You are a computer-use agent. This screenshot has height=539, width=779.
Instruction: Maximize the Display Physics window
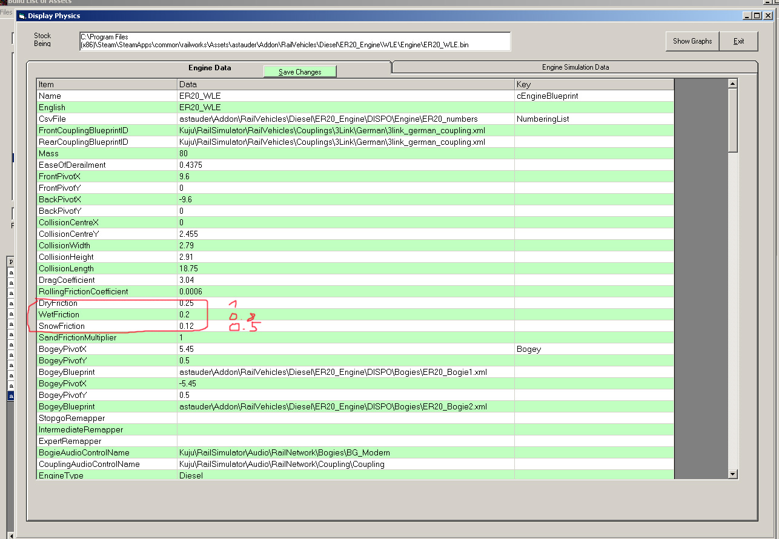click(x=756, y=16)
